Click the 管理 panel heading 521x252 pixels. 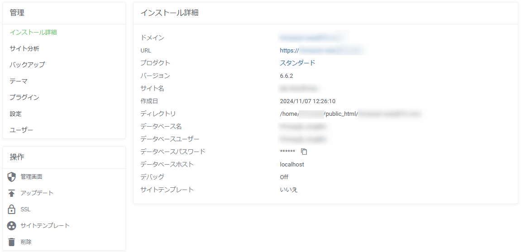tap(17, 13)
